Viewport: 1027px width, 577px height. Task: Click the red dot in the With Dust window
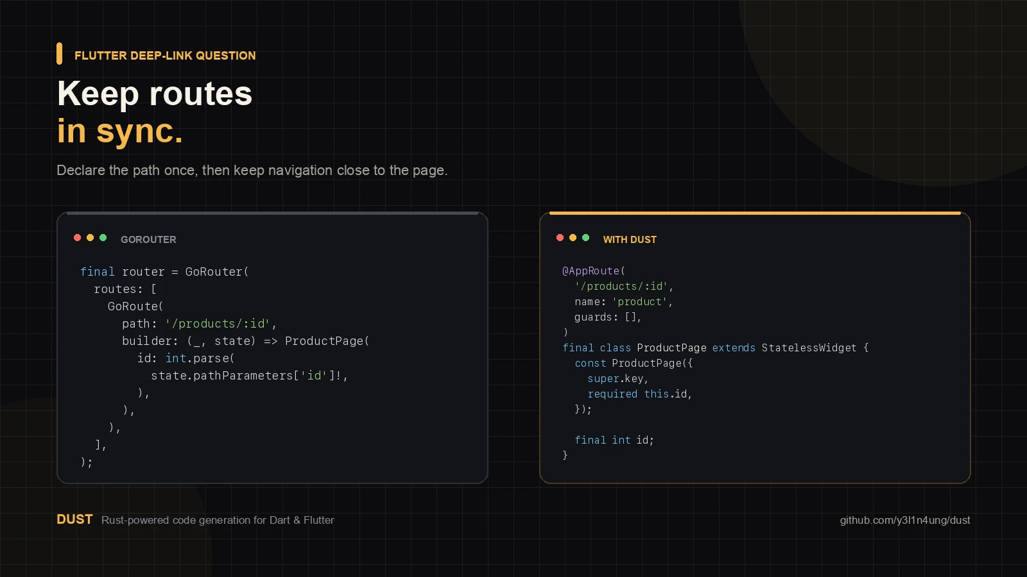click(560, 238)
